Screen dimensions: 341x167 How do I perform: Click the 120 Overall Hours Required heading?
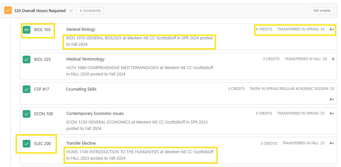40,11
